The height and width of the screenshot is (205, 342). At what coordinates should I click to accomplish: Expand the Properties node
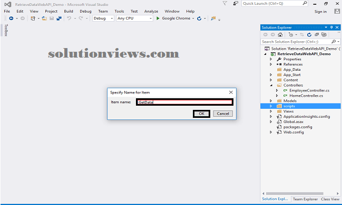(271, 59)
